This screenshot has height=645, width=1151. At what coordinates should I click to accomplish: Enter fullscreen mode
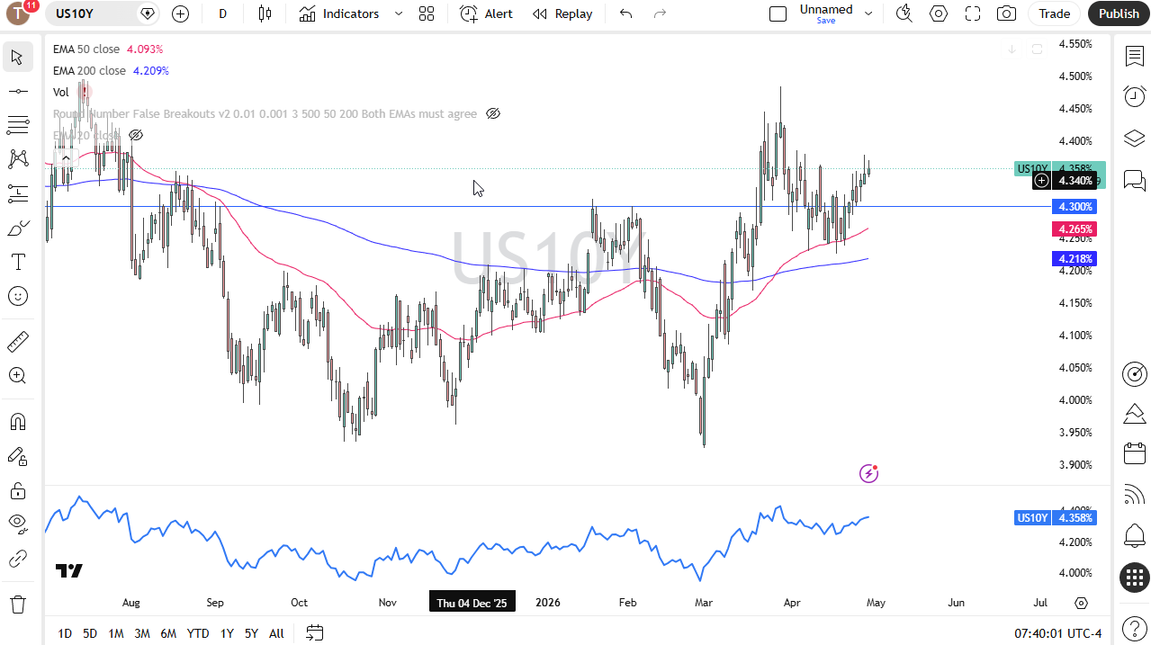pos(973,13)
